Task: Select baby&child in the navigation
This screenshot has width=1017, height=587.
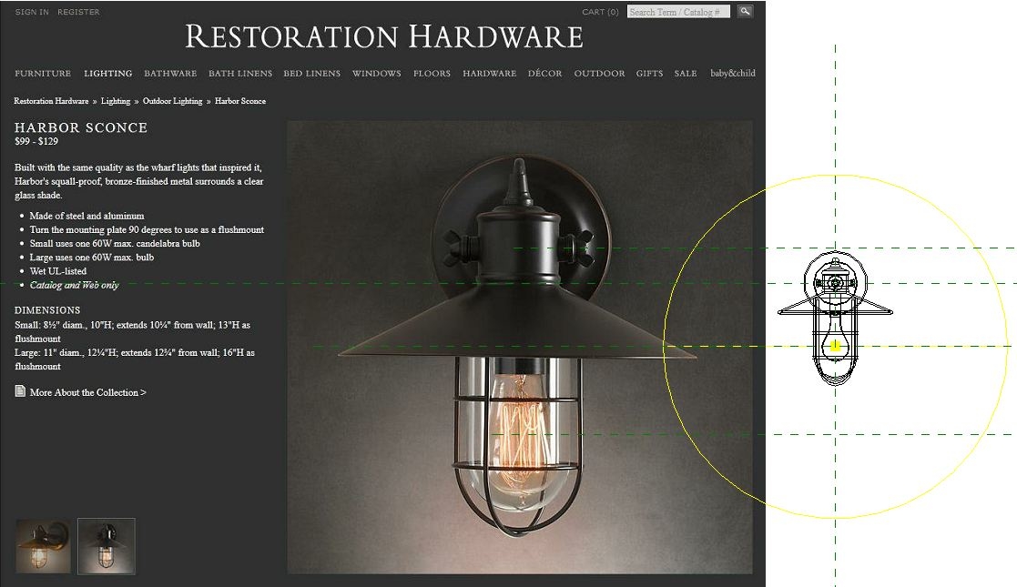Action: coord(733,73)
